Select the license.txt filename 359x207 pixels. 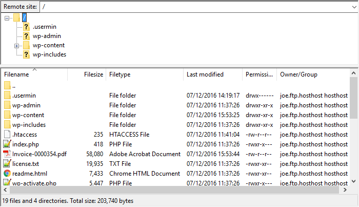coord(26,164)
